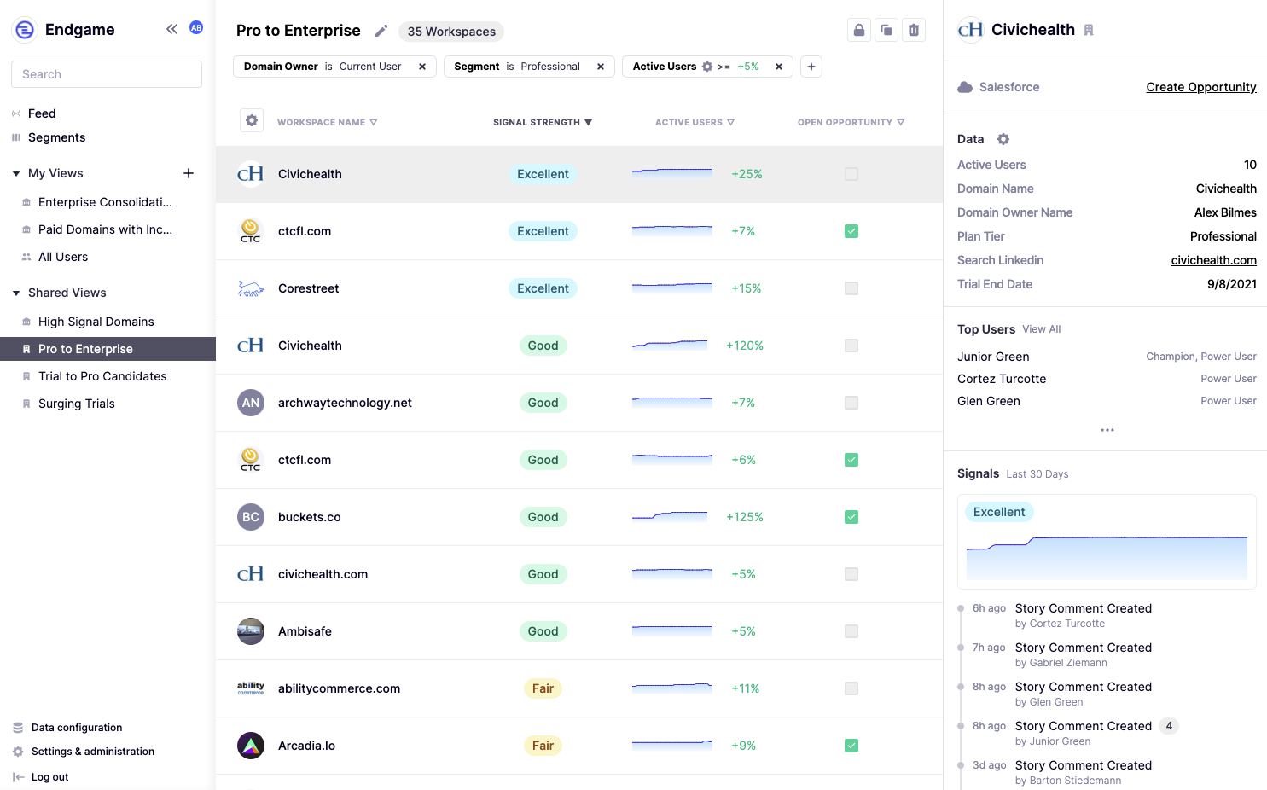Click the Arcadia.Io workspace logo
Screen dimensions: 1267x790
tap(251, 746)
